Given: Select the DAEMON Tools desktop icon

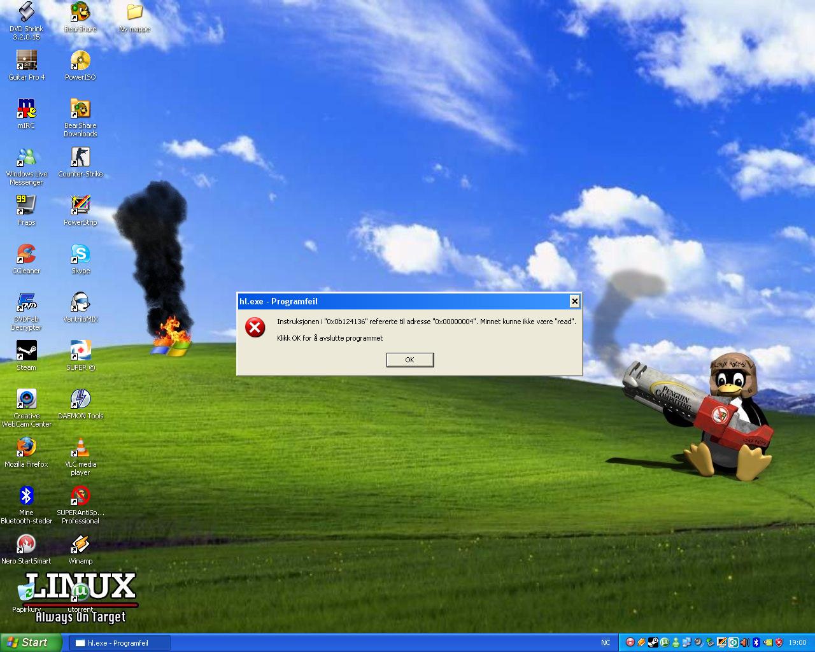Looking at the screenshot, I should pos(80,404).
